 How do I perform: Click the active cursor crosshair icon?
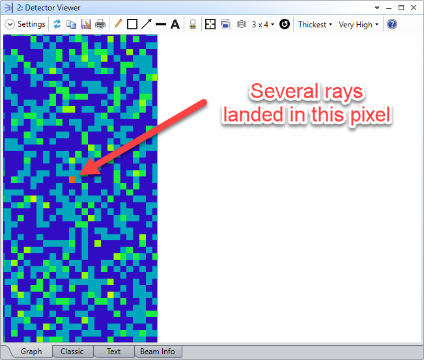click(x=210, y=24)
